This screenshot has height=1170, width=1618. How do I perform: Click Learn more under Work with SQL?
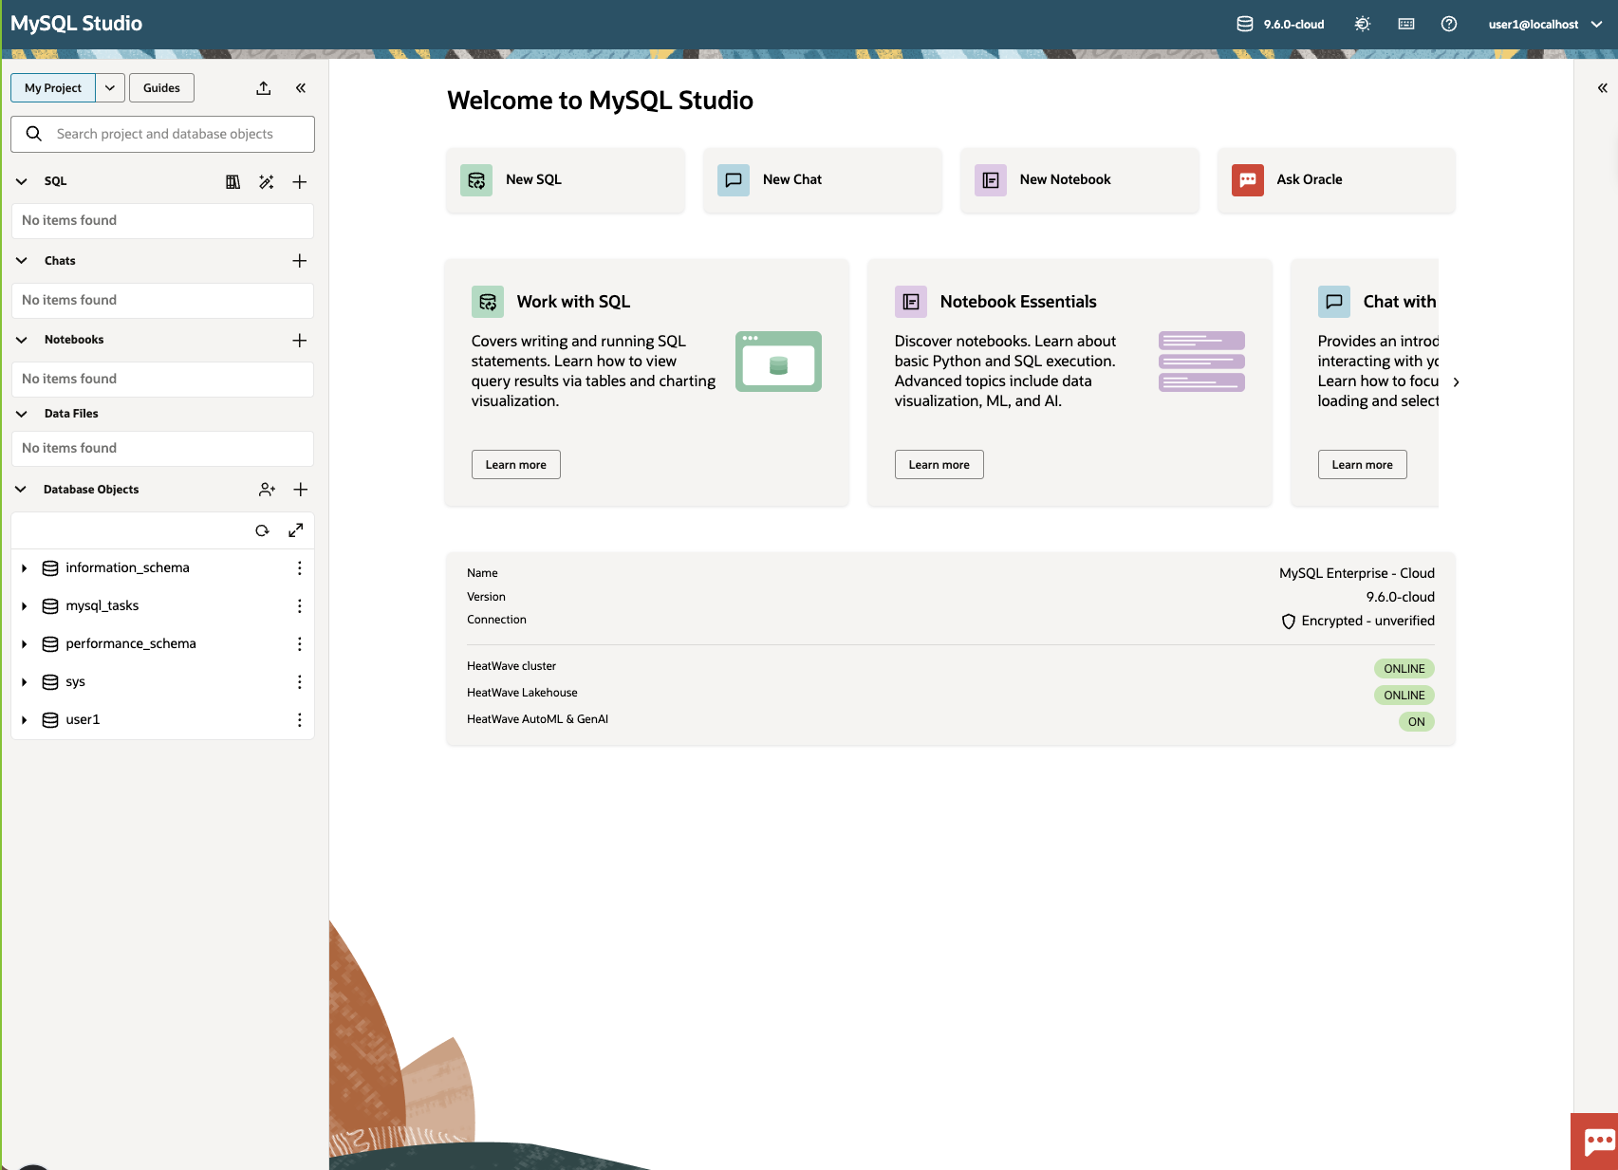tap(516, 465)
